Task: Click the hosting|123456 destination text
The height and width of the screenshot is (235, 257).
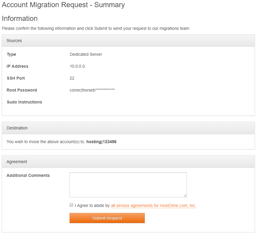Action: tap(102, 142)
